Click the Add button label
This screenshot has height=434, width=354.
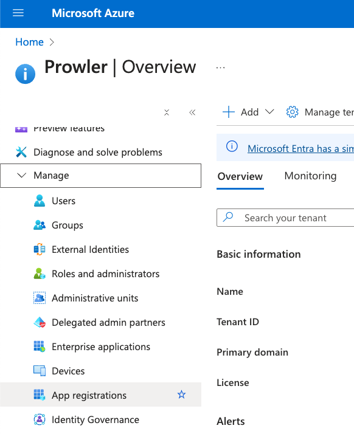pyautogui.click(x=249, y=112)
